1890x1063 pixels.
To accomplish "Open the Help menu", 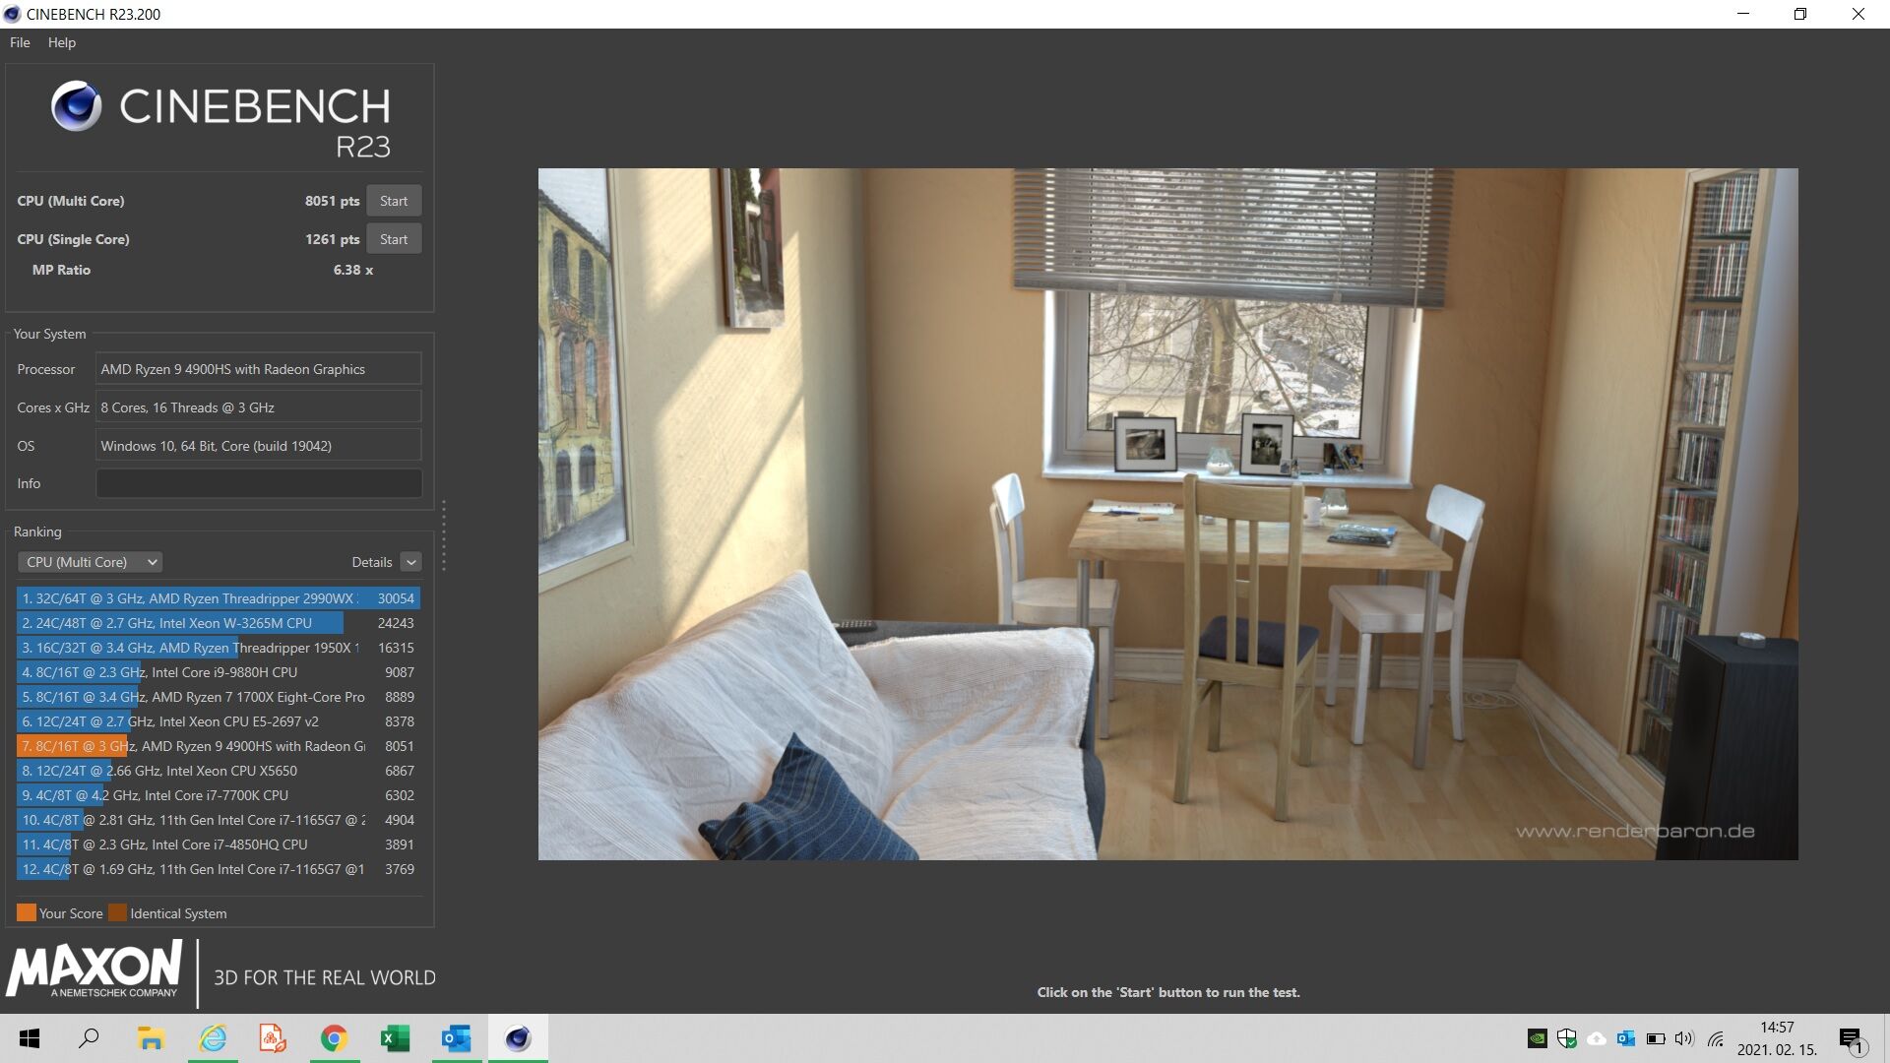I will point(61,42).
